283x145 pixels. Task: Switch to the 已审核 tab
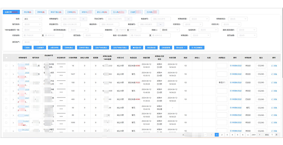[x=72, y=12]
